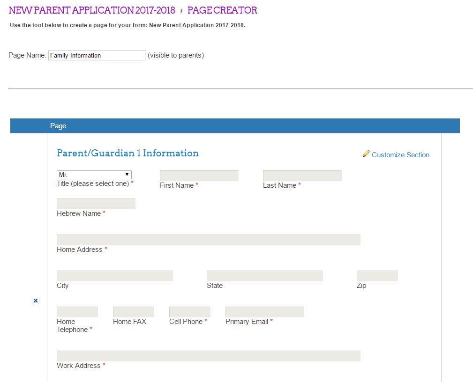Click the Hebrew Name input field

click(x=96, y=204)
